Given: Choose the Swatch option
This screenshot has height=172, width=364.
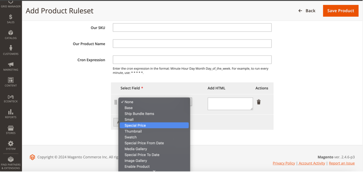Looking at the screenshot, I should click(x=154, y=137).
